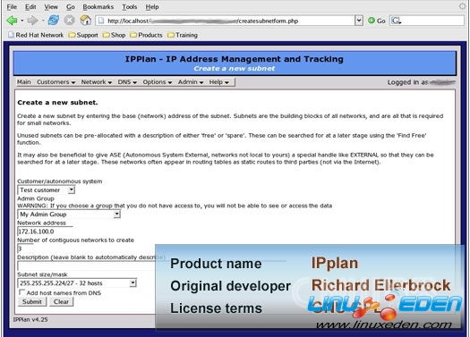Viewport: 470px width, 337px height.
Task: Click the Clear button
Action: (61, 301)
